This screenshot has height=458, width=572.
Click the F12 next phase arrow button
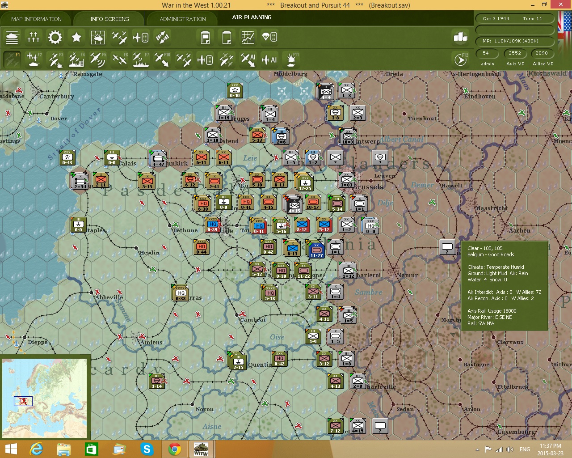[x=461, y=59]
